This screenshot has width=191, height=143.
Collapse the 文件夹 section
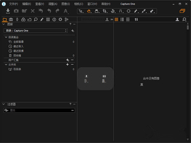pyautogui.click(x=6, y=65)
